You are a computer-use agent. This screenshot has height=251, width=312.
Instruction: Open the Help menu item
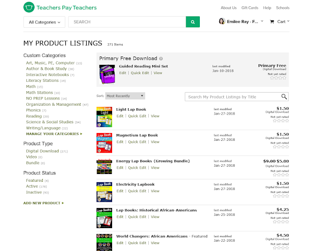tap(267, 8)
